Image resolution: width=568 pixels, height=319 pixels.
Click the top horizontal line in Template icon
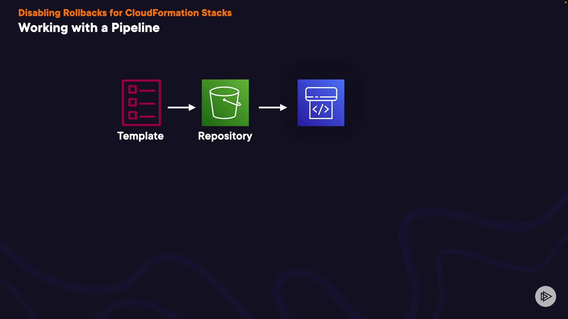(147, 91)
